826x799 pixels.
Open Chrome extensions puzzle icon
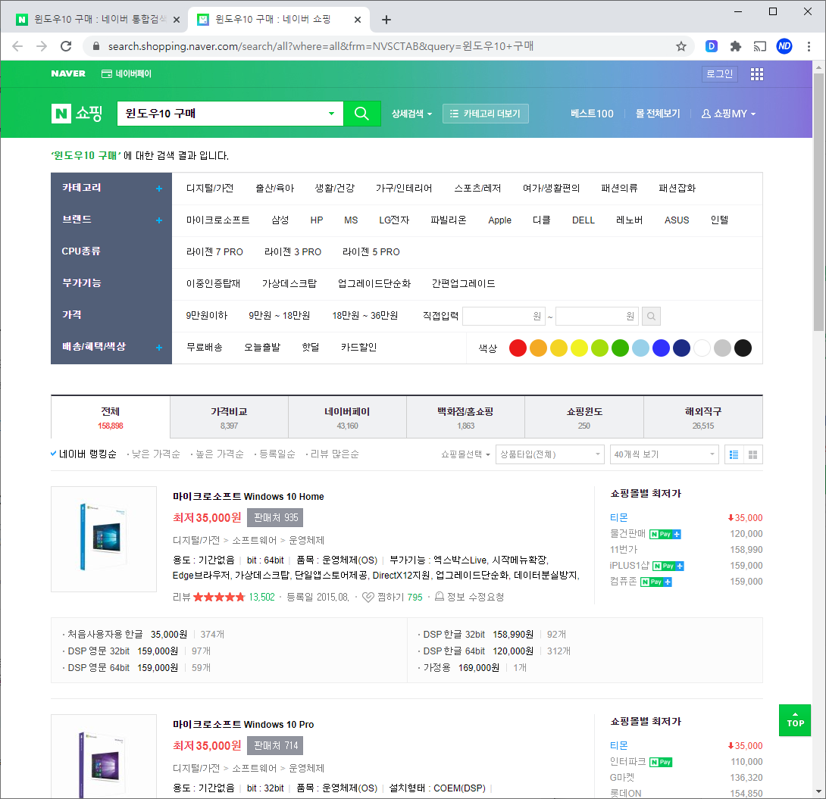click(735, 46)
